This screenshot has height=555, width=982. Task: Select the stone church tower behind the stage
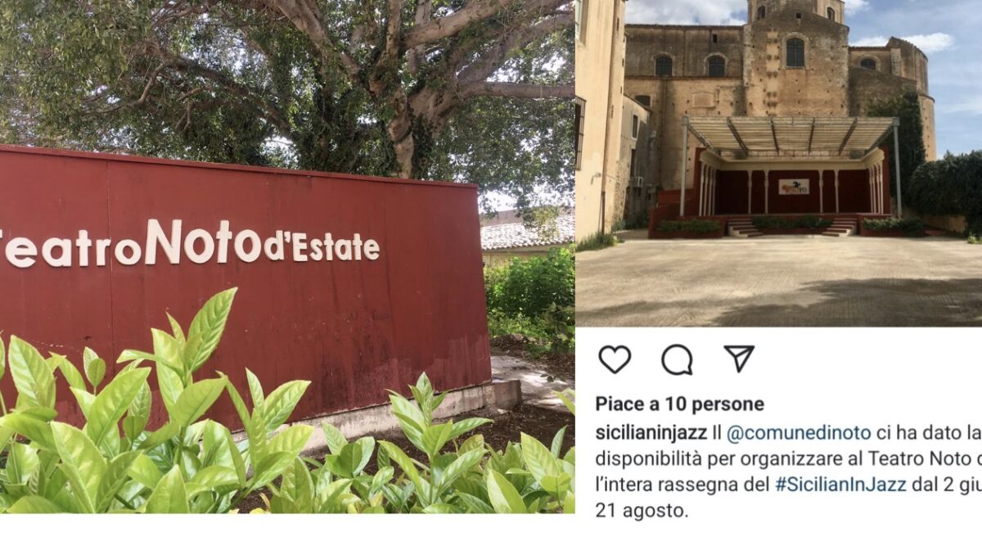pos(796,57)
